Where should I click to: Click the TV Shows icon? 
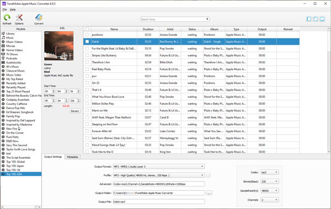[3, 54]
